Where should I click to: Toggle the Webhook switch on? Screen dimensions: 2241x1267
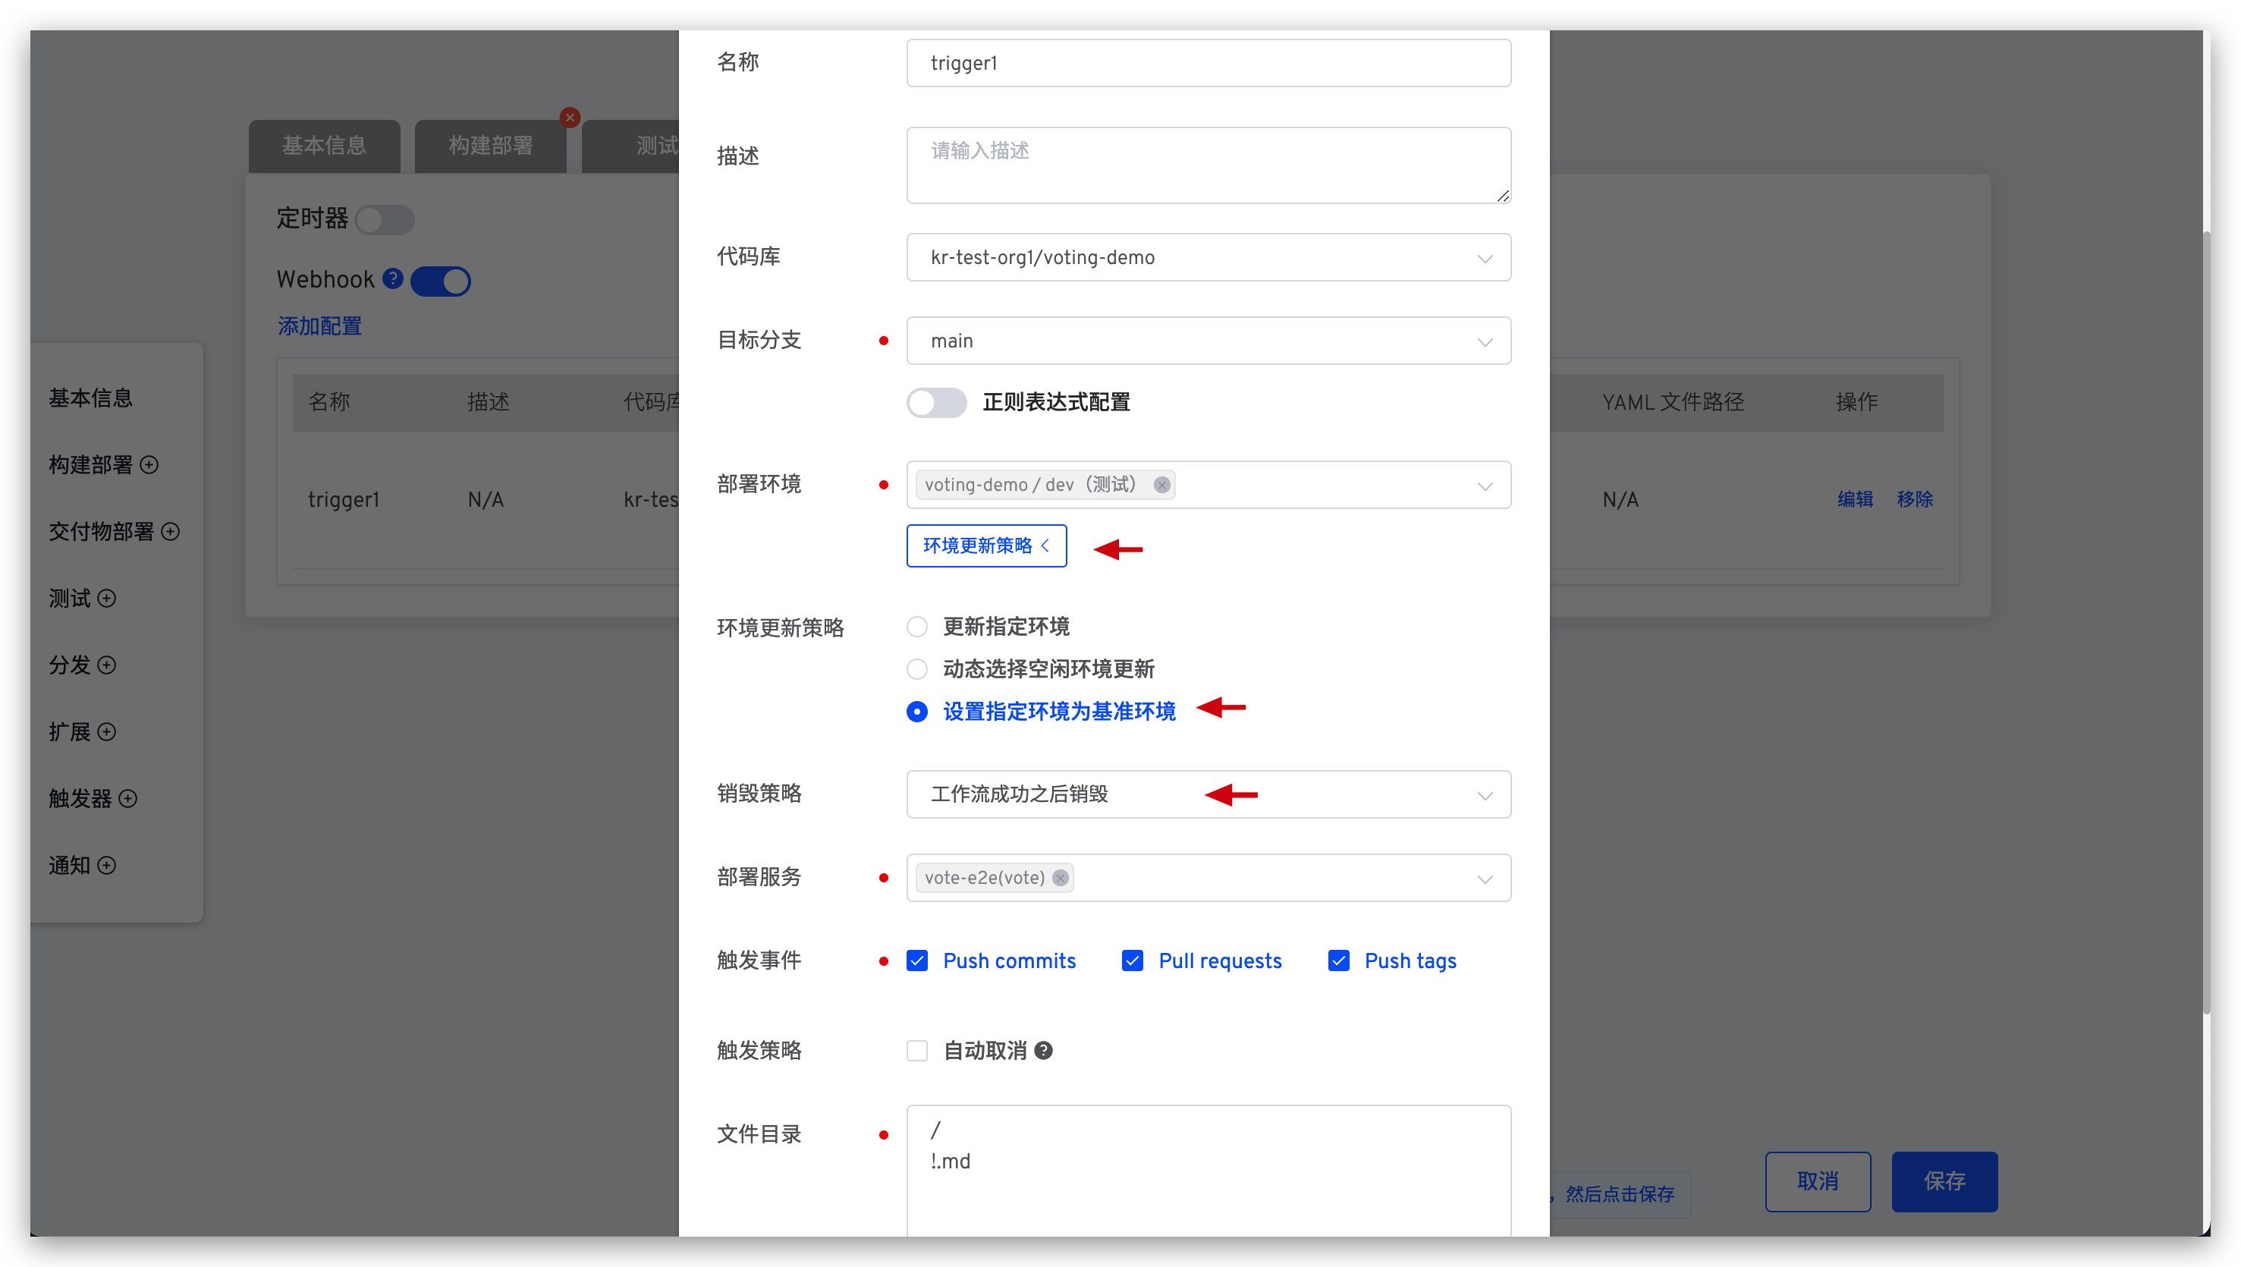tap(443, 280)
